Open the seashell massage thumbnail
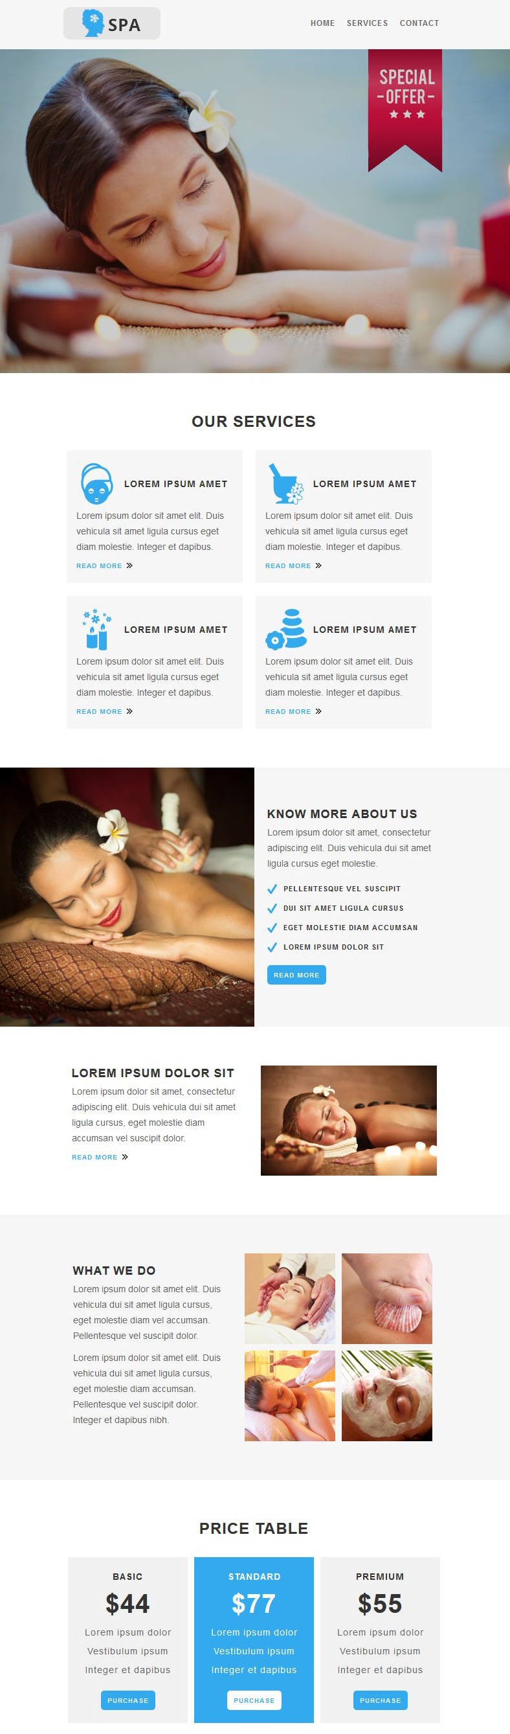 [387, 1299]
